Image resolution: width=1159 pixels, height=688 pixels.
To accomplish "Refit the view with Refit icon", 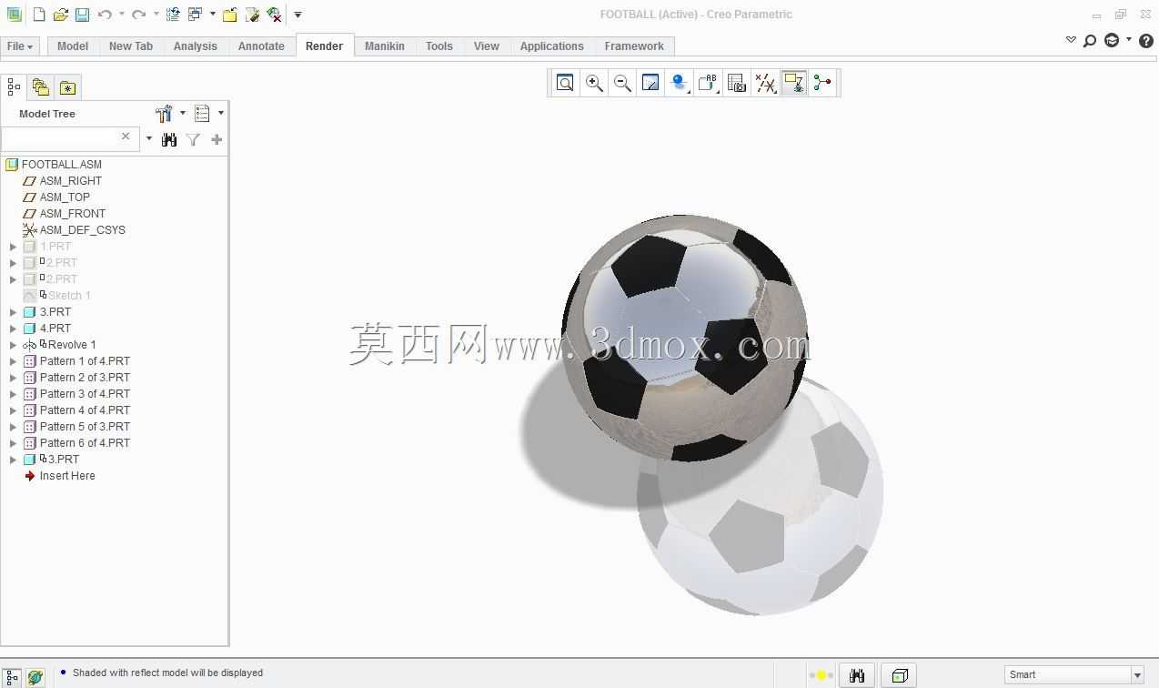I will pyautogui.click(x=565, y=83).
